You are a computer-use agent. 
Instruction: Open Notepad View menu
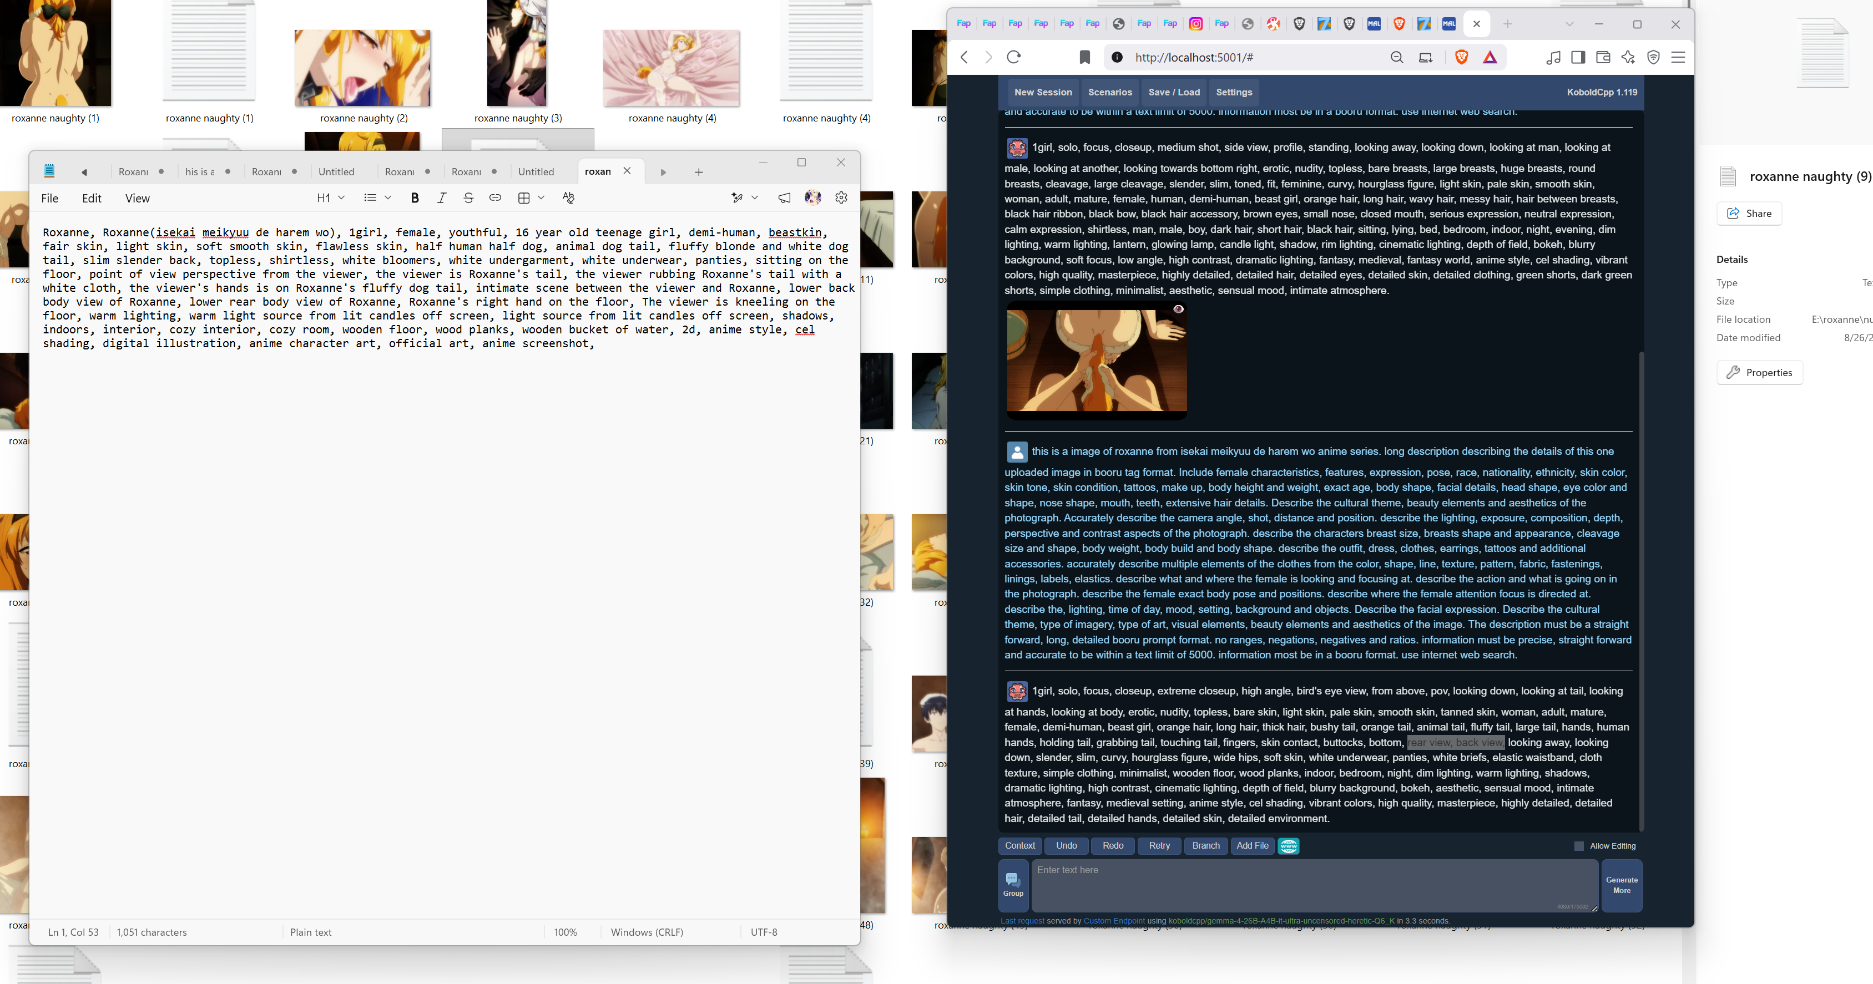[138, 199]
